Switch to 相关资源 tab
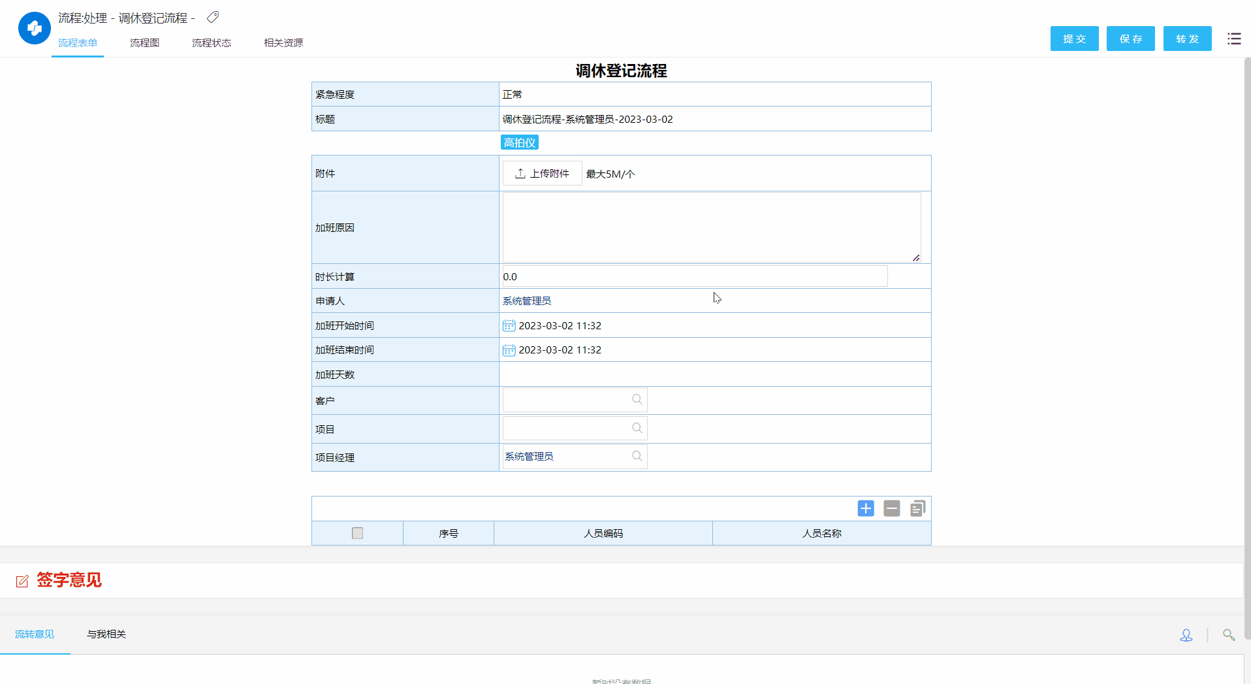Image resolution: width=1251 pixels, height=684 pixels. [x=283, y=42]
